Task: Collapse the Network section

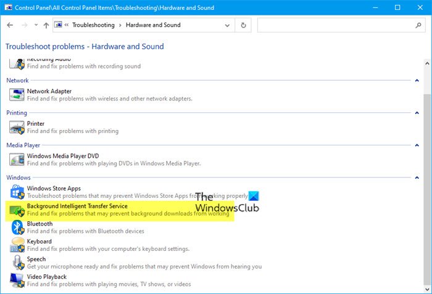Action: [x=417, y=80]
